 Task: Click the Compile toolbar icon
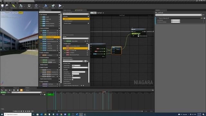click(21, 6)
